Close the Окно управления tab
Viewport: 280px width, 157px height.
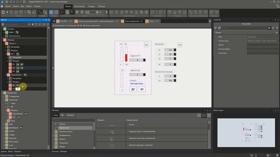point(141,21)
